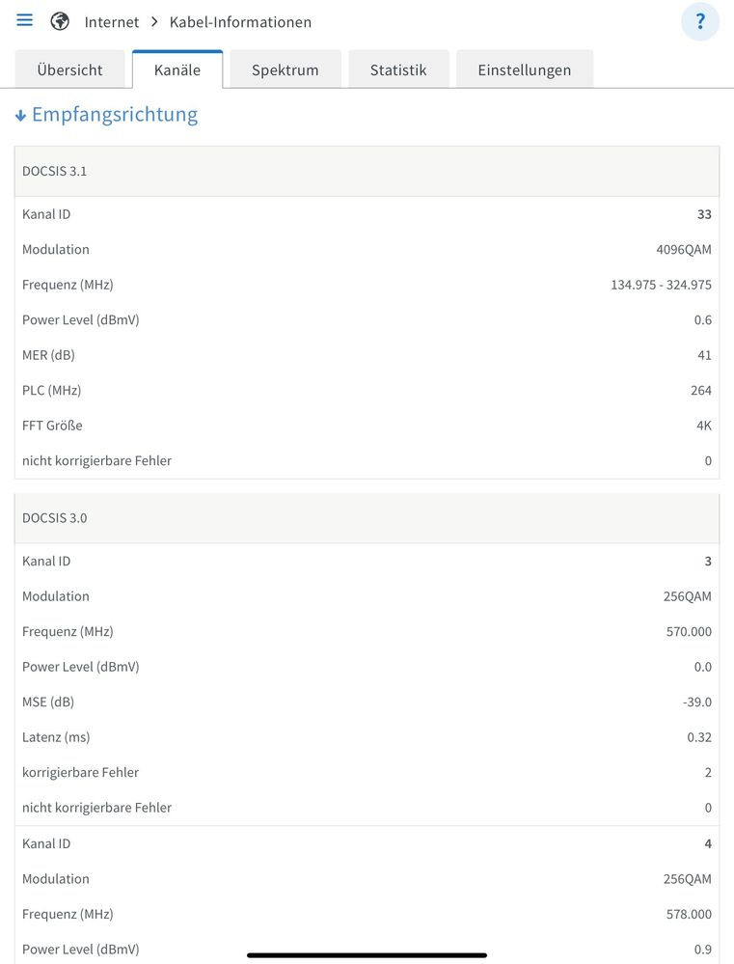
Task: Click the DOCSIS 3.1 table header
Action: (x=367, y=171)
